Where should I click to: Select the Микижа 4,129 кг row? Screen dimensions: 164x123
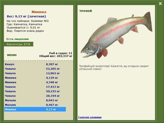tap(35, 78)
